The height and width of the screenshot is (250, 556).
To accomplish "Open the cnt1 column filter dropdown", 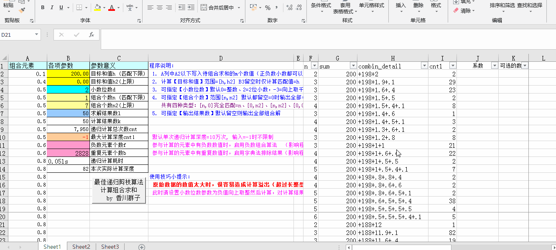I will pos(453,66).
